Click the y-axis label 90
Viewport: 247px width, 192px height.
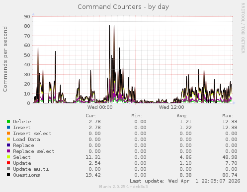[27, 16]
